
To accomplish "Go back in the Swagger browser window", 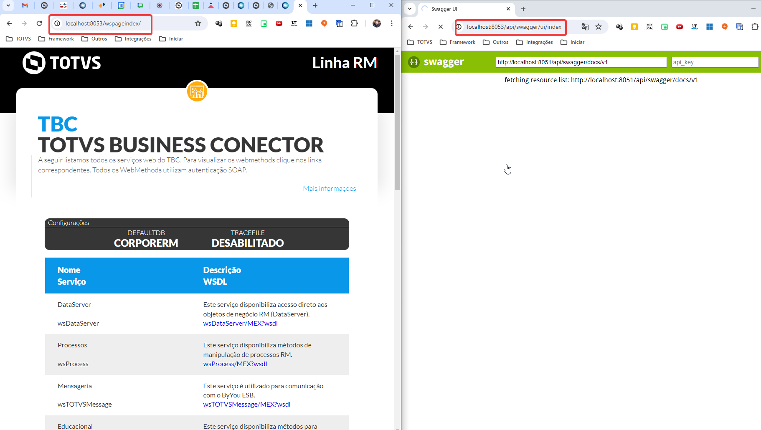I will pos(411,27).
